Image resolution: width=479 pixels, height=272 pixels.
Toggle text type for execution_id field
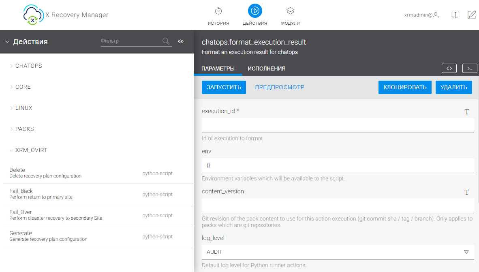[x=466, y=112]
